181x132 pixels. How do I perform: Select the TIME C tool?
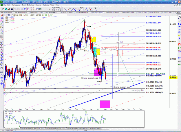click(2, 61)
